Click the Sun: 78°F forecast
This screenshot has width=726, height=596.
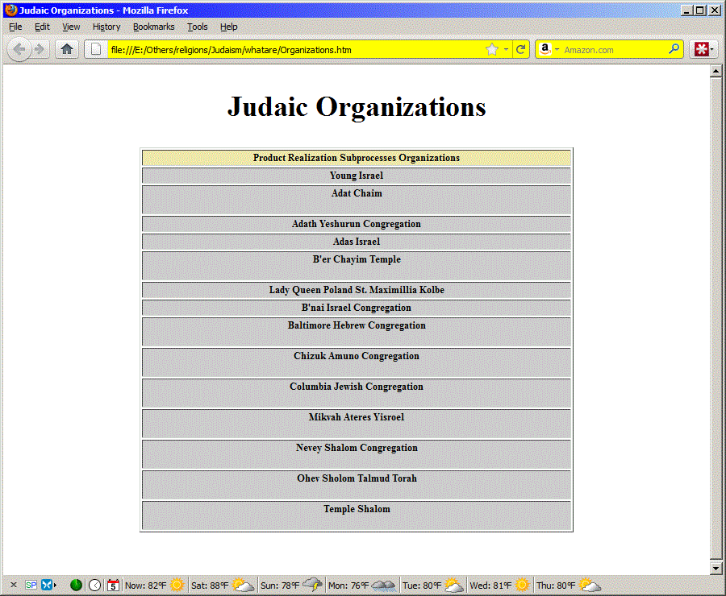[280, 586]
